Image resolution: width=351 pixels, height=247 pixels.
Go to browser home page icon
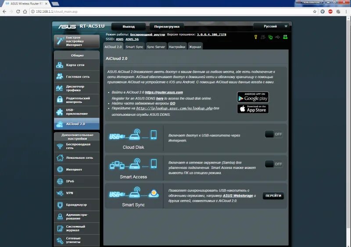pyautogui.click(x=25, y=11)
